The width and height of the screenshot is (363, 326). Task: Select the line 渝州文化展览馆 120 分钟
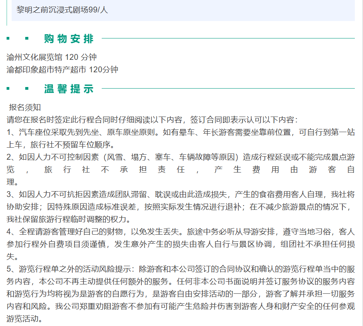coord(52,57)
